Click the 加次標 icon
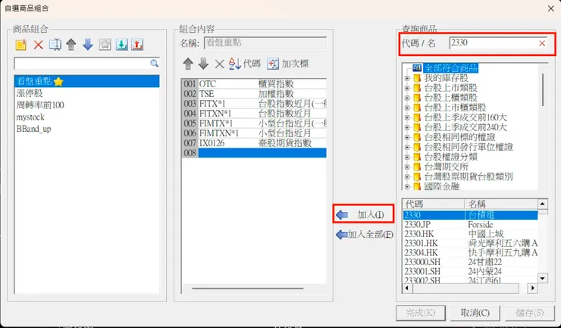This screenshot has width=561, height=328. [273, 64]
